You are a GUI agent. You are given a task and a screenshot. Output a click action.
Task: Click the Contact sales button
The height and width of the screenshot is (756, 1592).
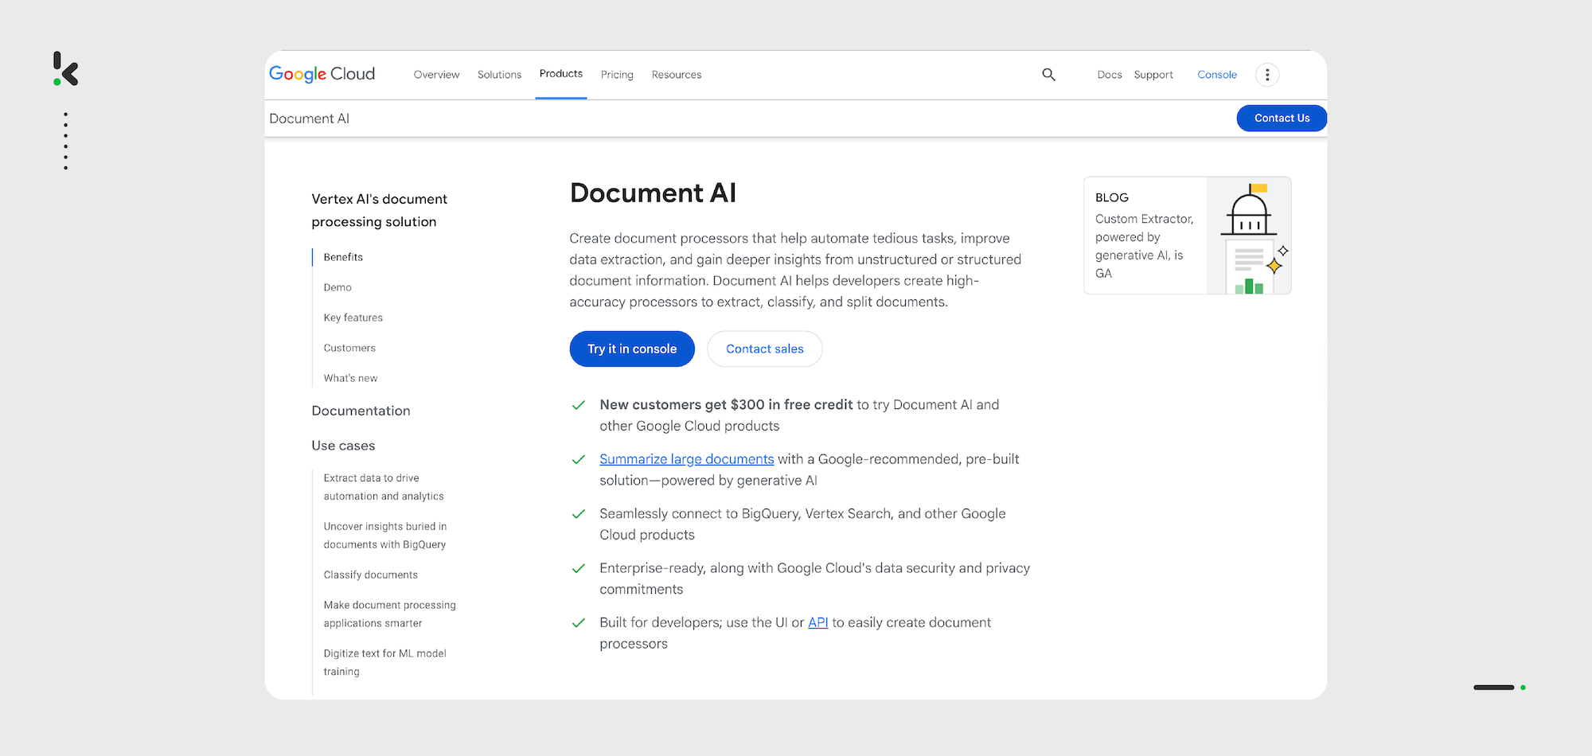click(x=764, y=349)
